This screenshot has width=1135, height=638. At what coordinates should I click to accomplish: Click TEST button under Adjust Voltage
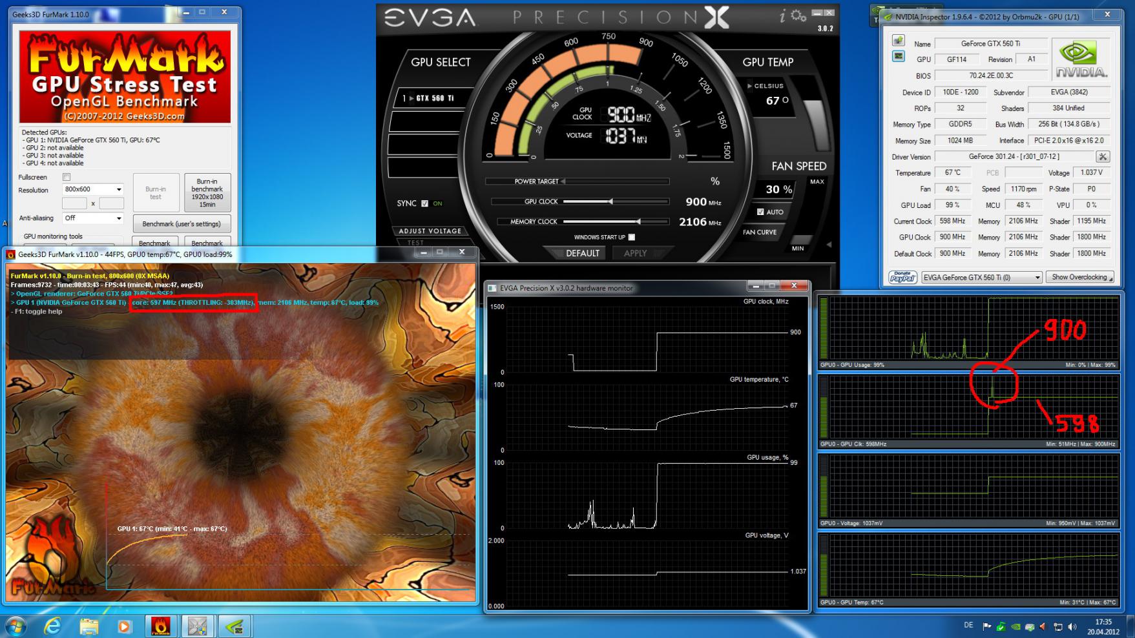click(x=415, y=243)
